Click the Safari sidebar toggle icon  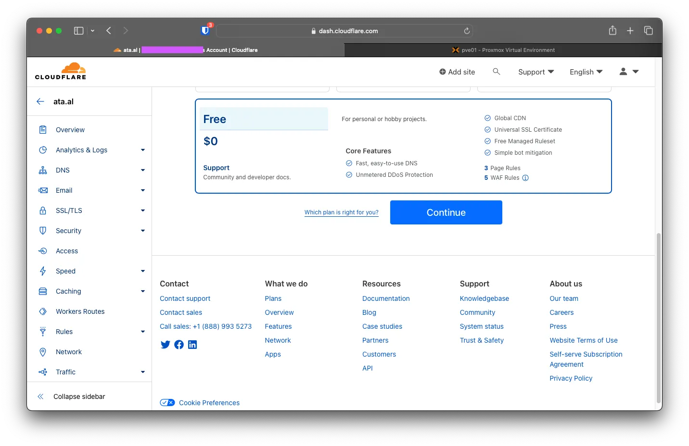click(79, 31)
